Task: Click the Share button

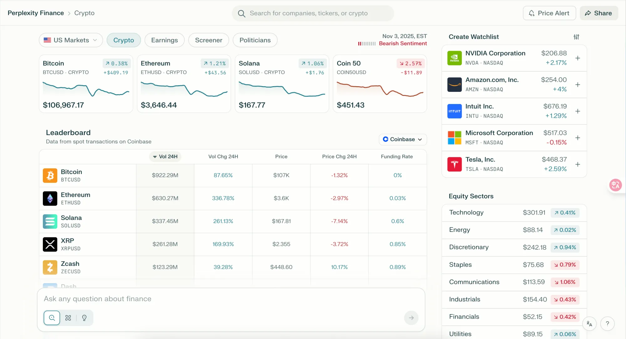Action: 599,13
